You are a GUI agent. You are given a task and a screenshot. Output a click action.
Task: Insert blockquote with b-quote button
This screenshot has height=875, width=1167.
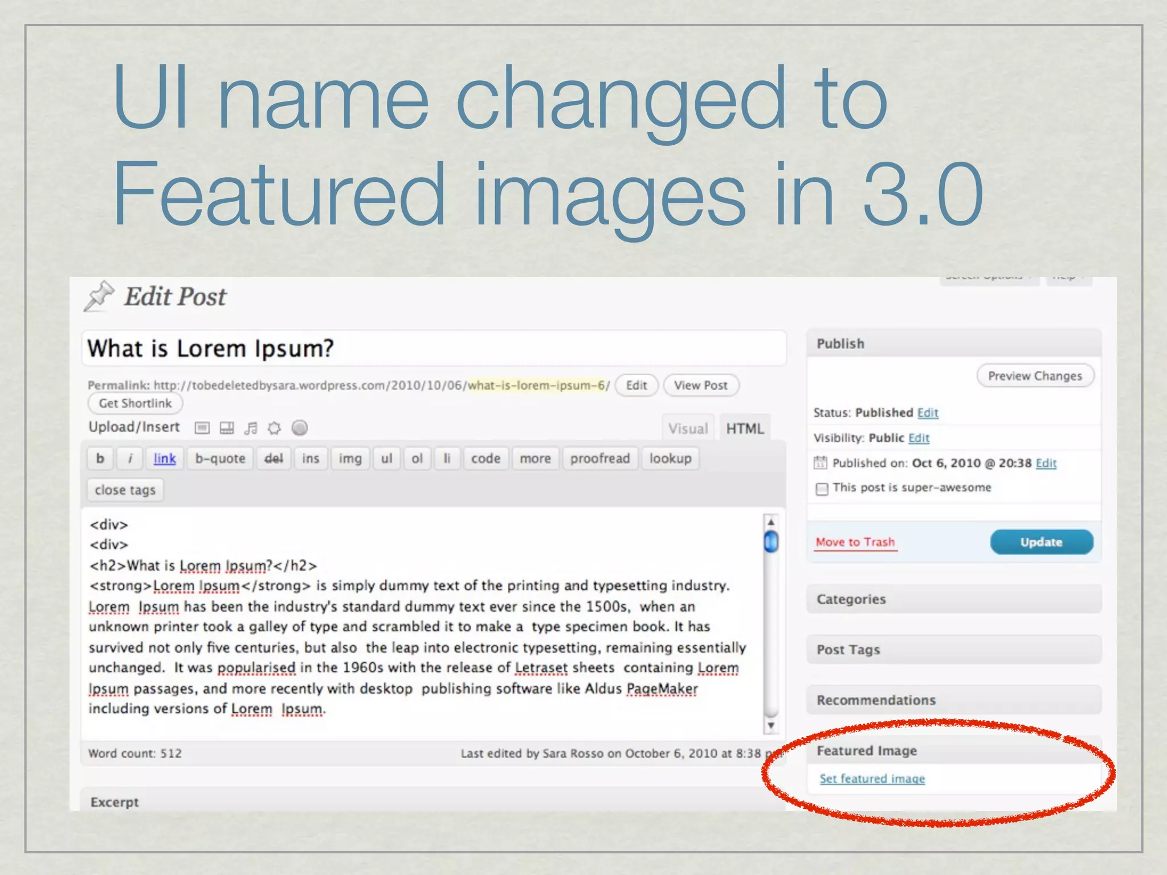220,459
